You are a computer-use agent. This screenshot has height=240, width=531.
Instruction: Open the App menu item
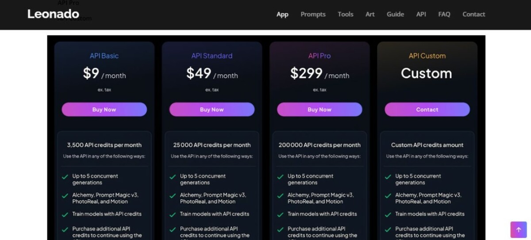coord(282,14)
